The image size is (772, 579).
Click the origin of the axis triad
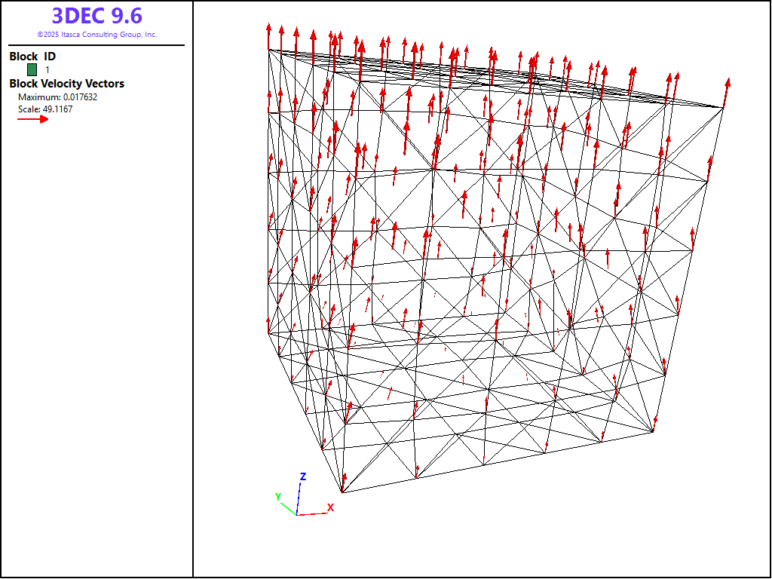tap(297, 514)
